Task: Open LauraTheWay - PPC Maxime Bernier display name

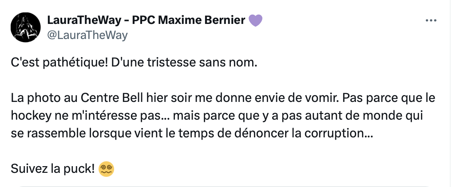Action: pyautogui.click(x=146, y=20)
